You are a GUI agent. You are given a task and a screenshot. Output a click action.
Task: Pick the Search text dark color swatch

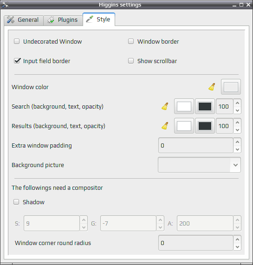(205, 106)
